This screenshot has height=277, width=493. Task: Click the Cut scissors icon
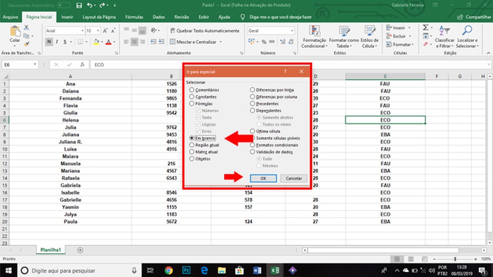coord(27,28)
